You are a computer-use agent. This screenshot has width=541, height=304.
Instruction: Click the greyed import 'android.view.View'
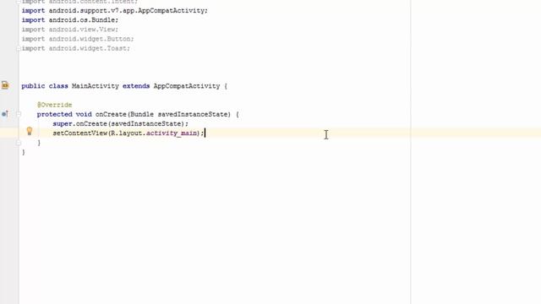82,30
